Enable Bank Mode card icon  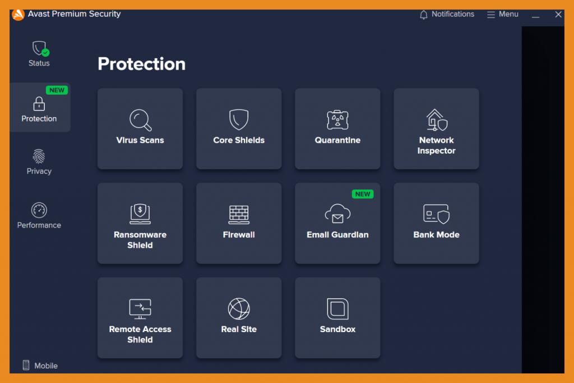[x=436, y=214]
